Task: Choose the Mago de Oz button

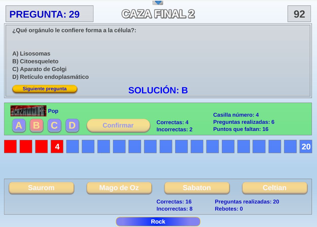Action: (x=119, y=188)
